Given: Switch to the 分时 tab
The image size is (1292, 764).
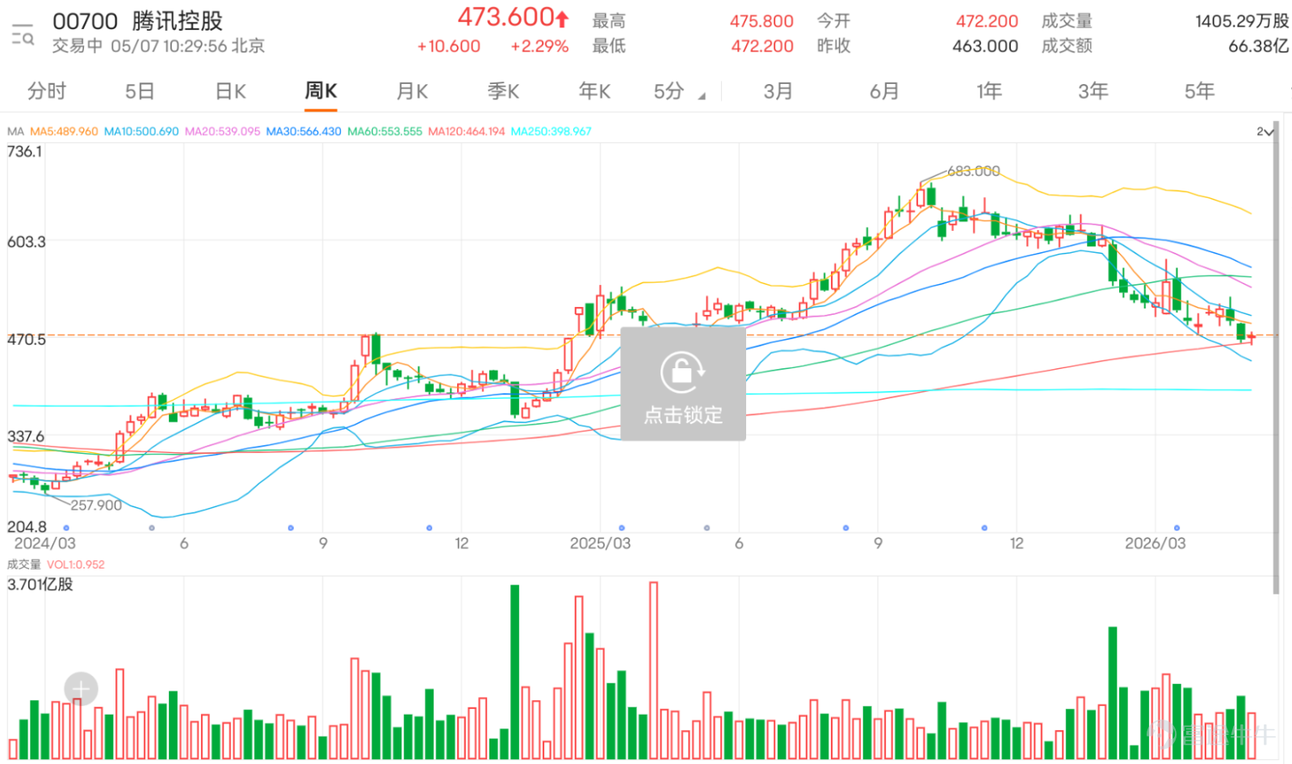Looking at the screenshot, I should click(x=47, y=91).
